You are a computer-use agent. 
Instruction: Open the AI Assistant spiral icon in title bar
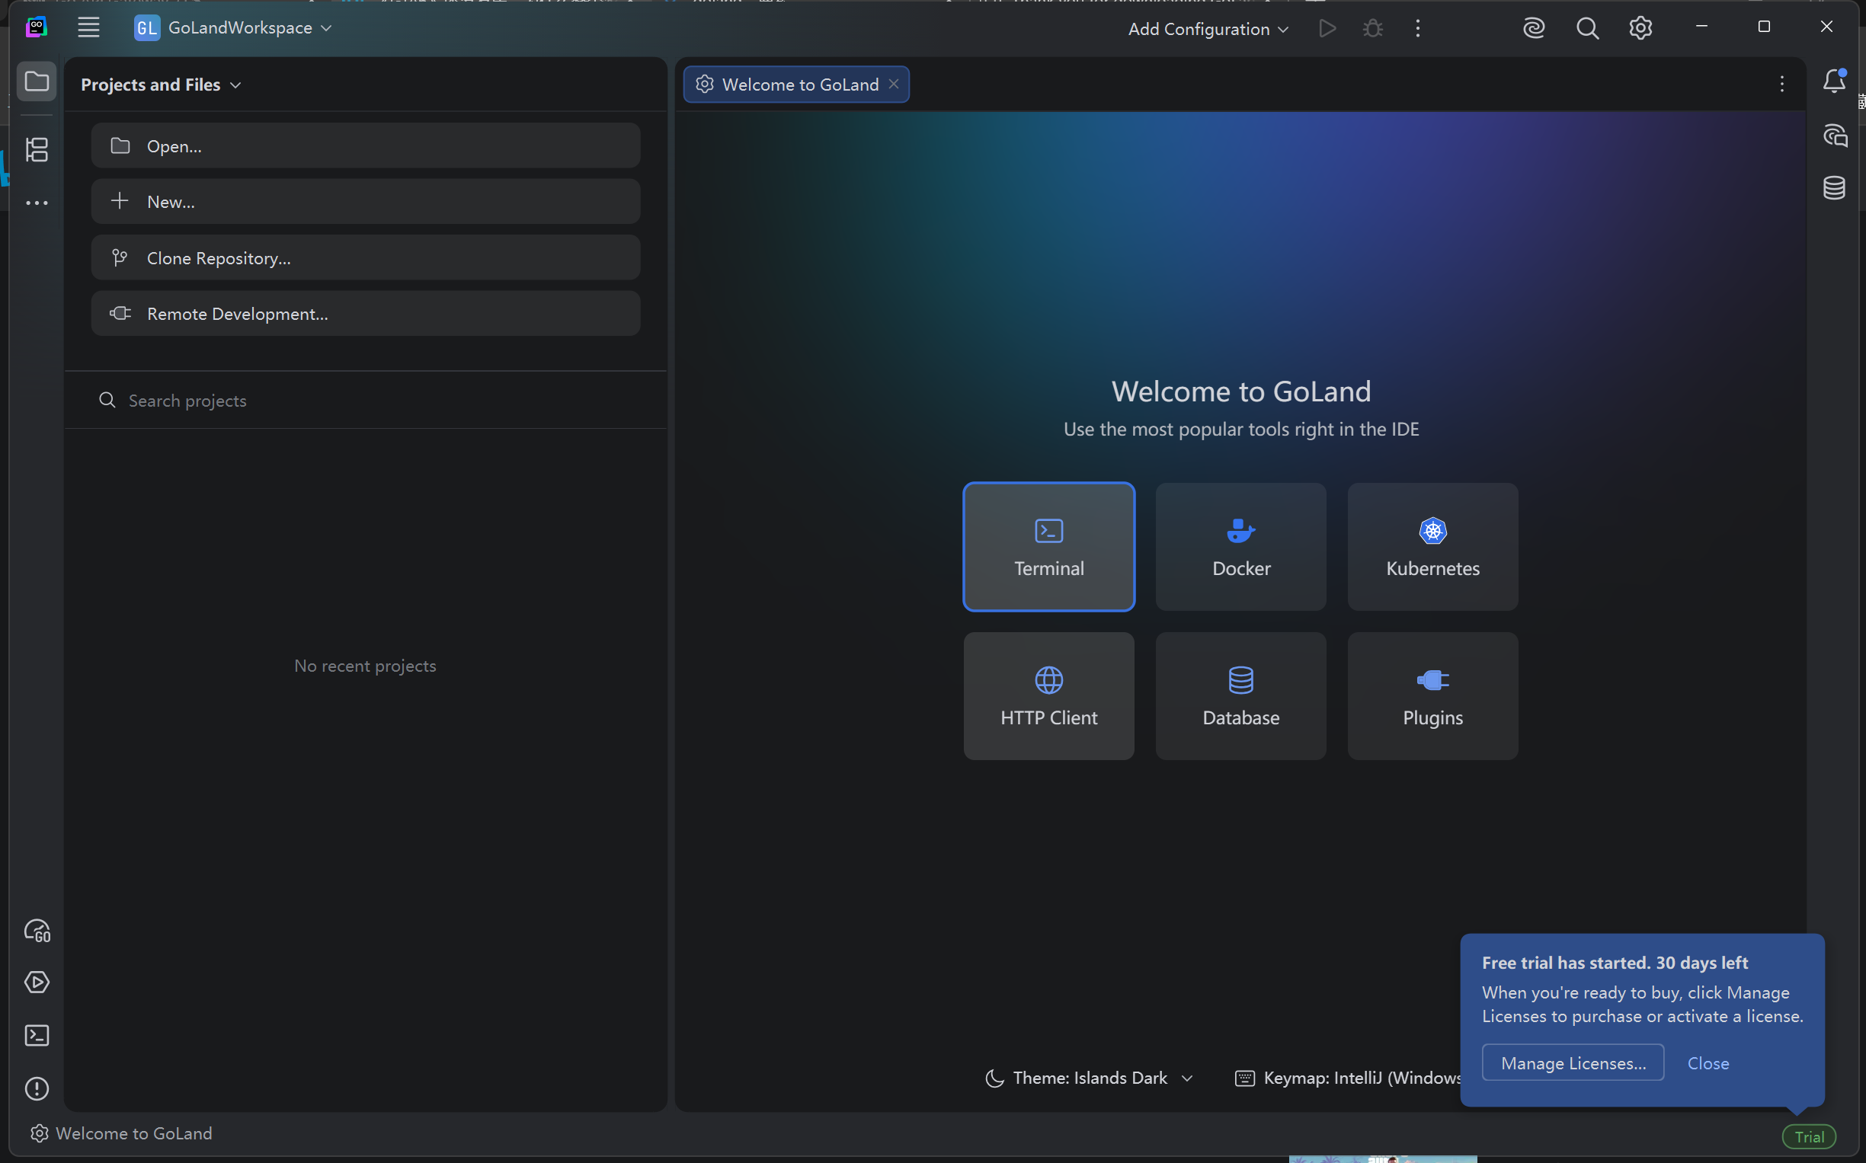click(x=1534, y=28)
